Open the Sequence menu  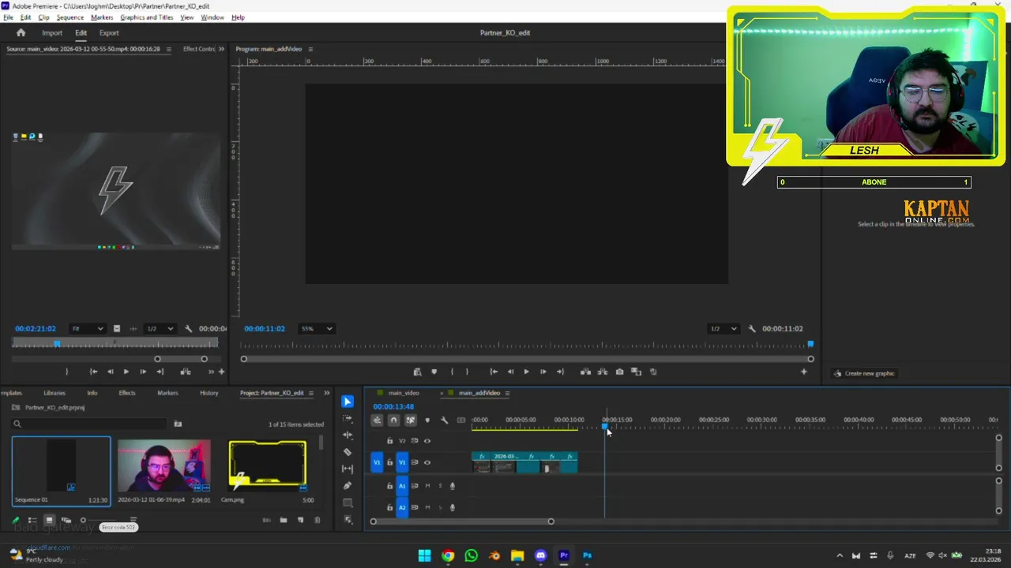[70, 17]
